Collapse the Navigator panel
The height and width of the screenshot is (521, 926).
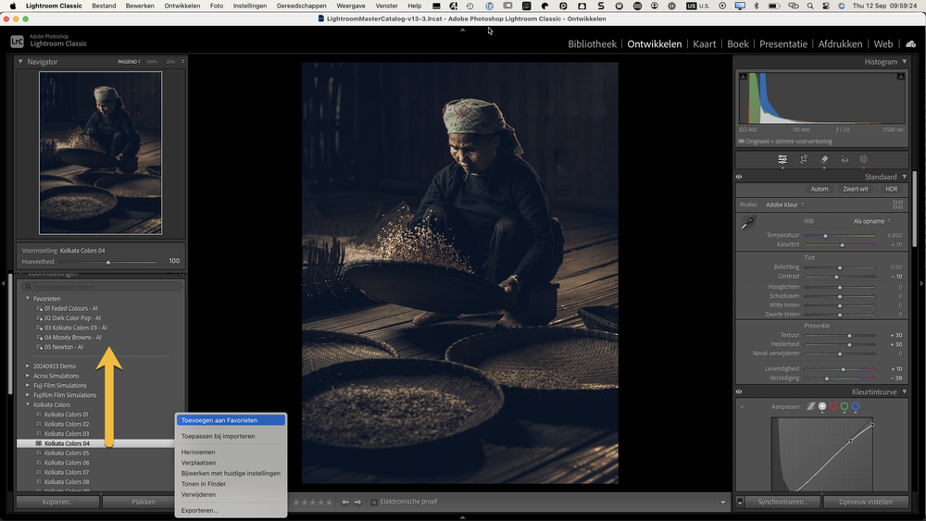pyautogui.click(x=20, y=61)
